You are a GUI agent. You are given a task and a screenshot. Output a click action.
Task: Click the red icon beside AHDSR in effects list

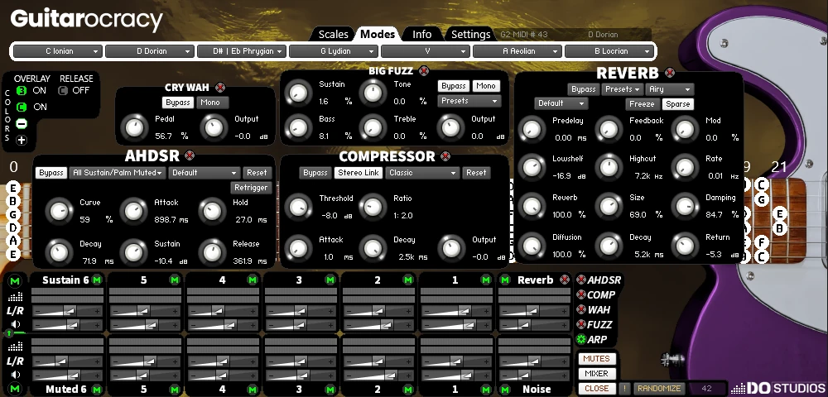pos(581,280)
